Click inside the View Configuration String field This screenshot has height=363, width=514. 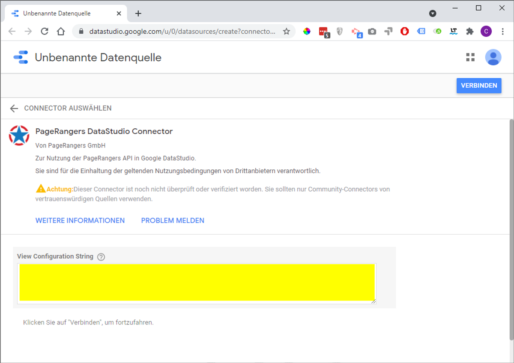[197, 283]
